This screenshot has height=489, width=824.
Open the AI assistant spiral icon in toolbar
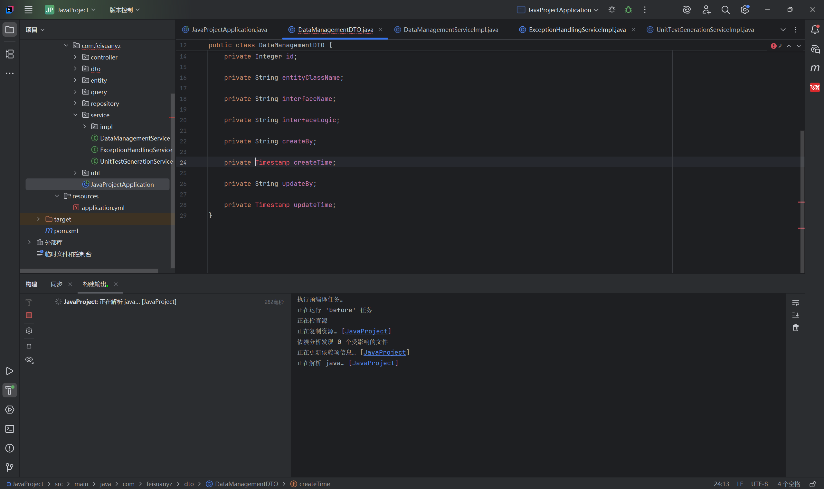coord(687,10)
